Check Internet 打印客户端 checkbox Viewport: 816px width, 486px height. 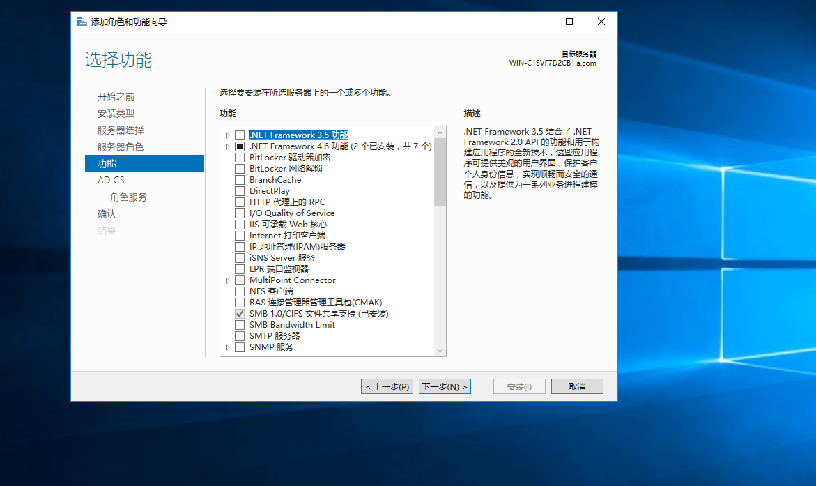pos(240,236)
